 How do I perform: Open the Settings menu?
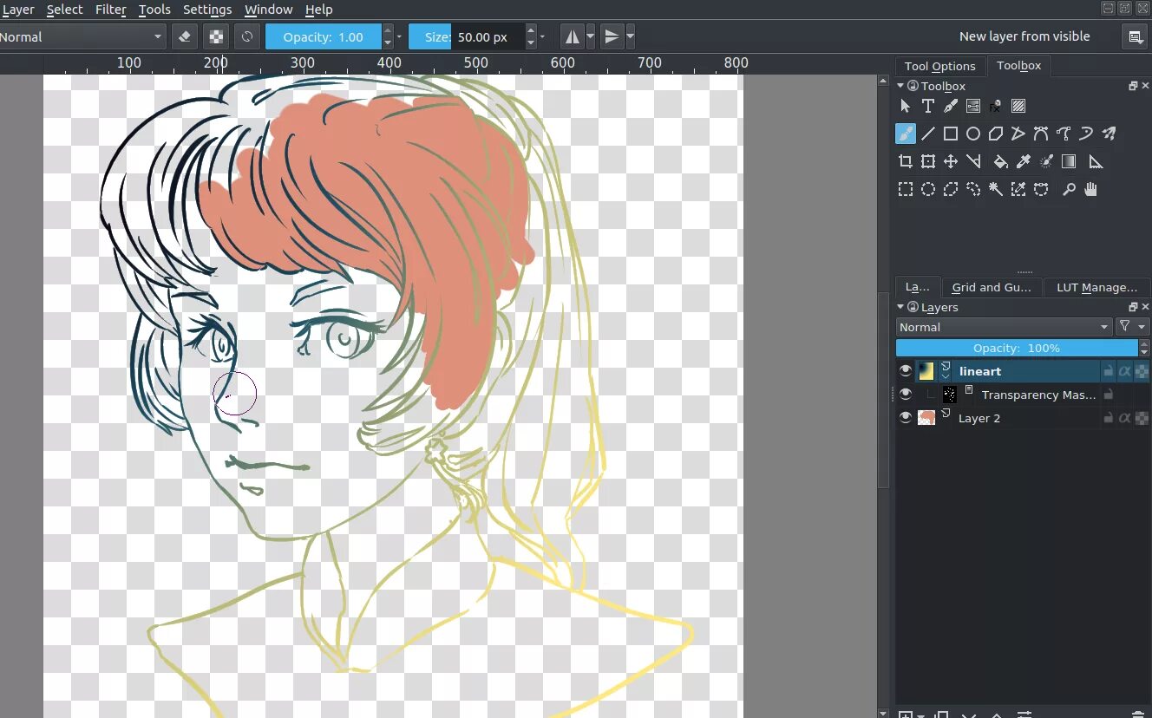coord(207,10)
